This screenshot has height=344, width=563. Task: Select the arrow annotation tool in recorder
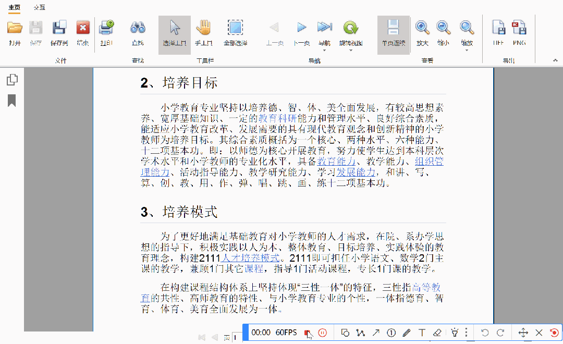click(x=376, y=333)
